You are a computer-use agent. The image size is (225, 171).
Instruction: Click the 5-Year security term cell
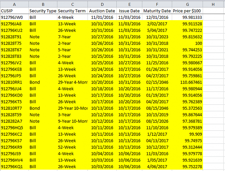tap(72, 50)
